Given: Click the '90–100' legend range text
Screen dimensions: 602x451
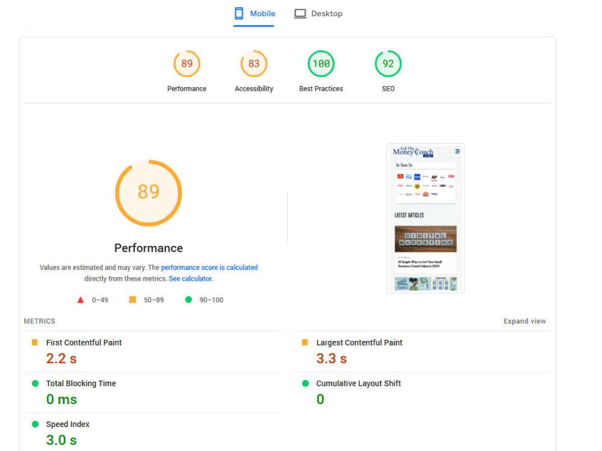Looking at the screenshot, I should [211, 300].
